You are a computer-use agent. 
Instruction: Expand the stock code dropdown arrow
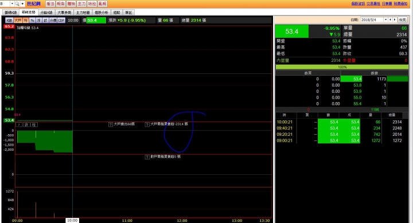point(12,3)
